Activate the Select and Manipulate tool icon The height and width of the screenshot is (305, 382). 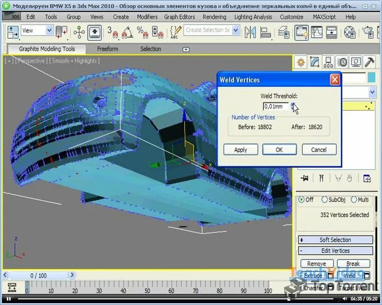(x=79, y=32)
